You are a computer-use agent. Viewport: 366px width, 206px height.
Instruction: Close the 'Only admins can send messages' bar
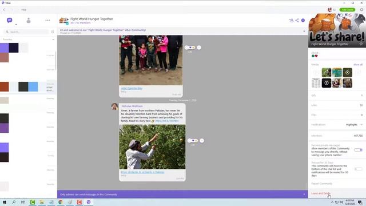(304, 195)
